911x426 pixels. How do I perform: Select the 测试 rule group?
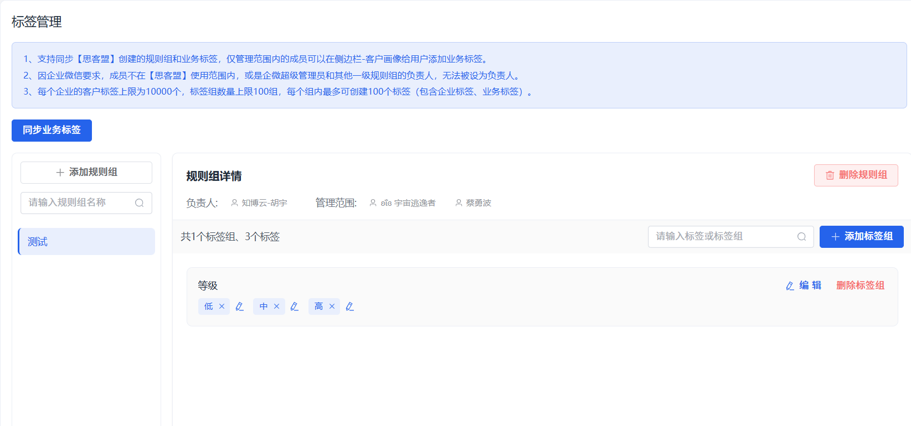click(x=86, y=242)
